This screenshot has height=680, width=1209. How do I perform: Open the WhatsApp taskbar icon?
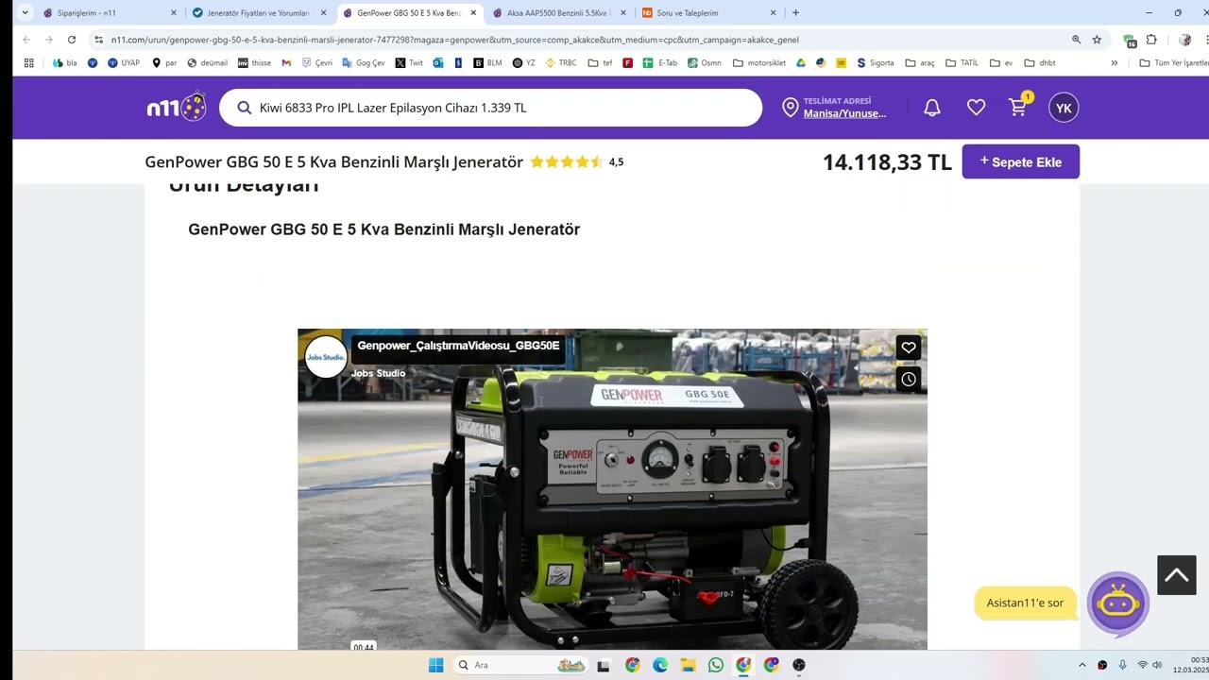[716, 665]
